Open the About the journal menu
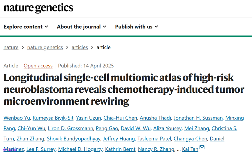252x154 pixels. pos(82,27)
